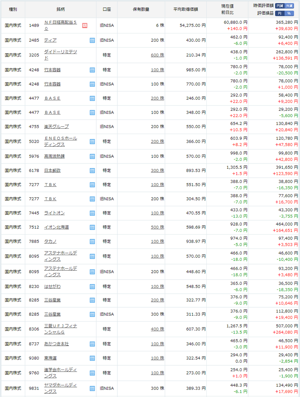Viewport: 300px width, 397px height.
Task: Click the calendar icon beside 東海運
Action: [x=92, y=358]
